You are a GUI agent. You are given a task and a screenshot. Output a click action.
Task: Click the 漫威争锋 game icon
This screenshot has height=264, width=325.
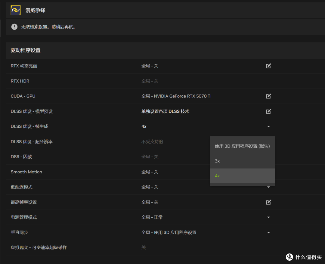tap(16, 10)
